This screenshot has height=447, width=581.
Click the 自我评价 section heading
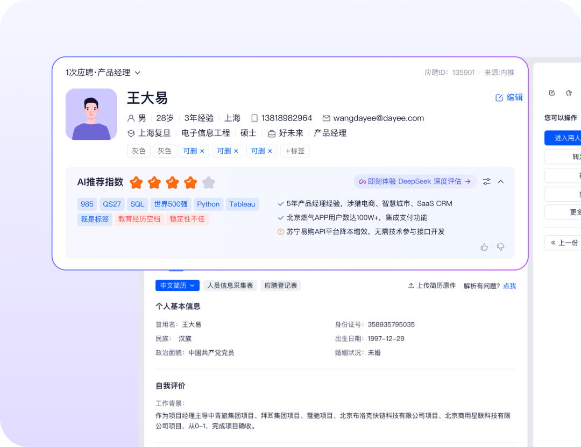click(171, 386)
